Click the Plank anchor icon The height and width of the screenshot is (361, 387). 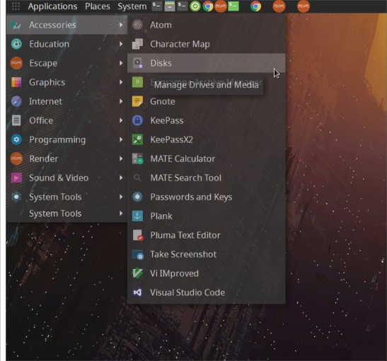[137, 216]
